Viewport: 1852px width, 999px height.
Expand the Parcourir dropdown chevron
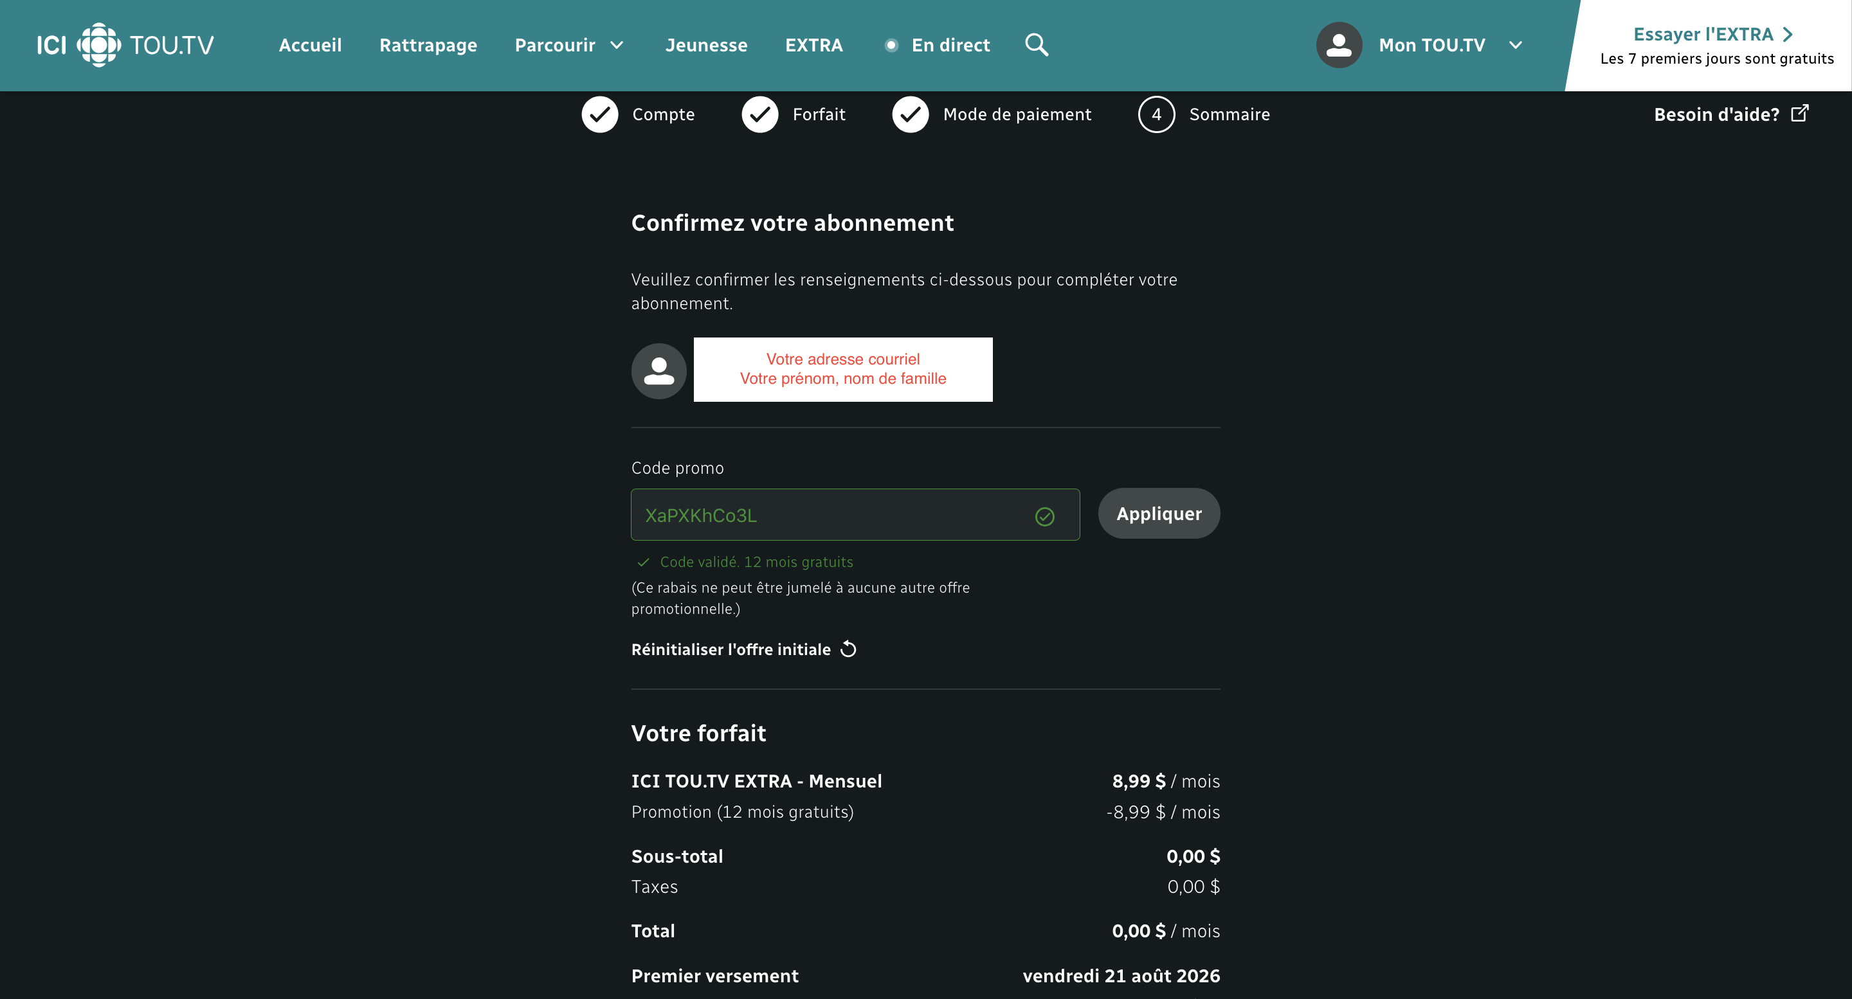click(616, 45)
